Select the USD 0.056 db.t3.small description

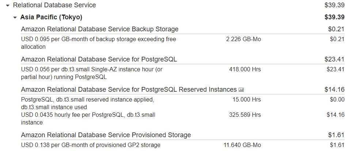click(92, 73)
